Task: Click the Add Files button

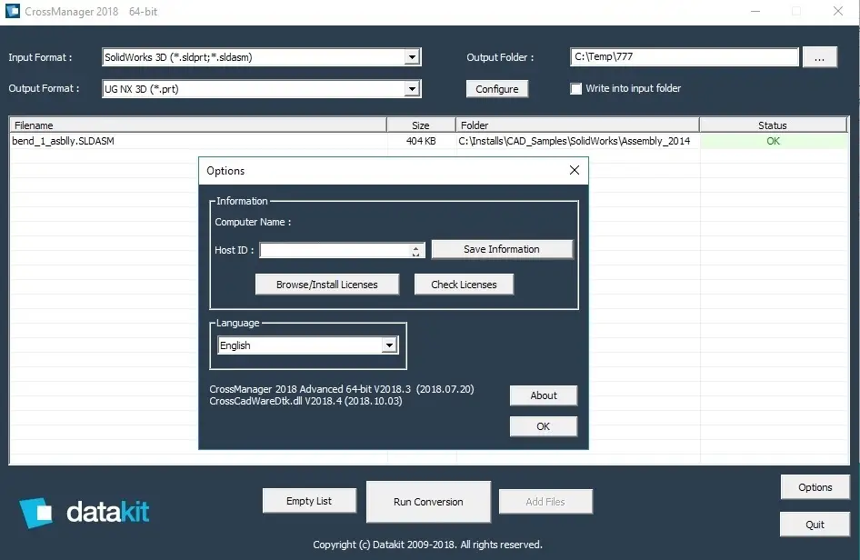Action: pos(545,502)
